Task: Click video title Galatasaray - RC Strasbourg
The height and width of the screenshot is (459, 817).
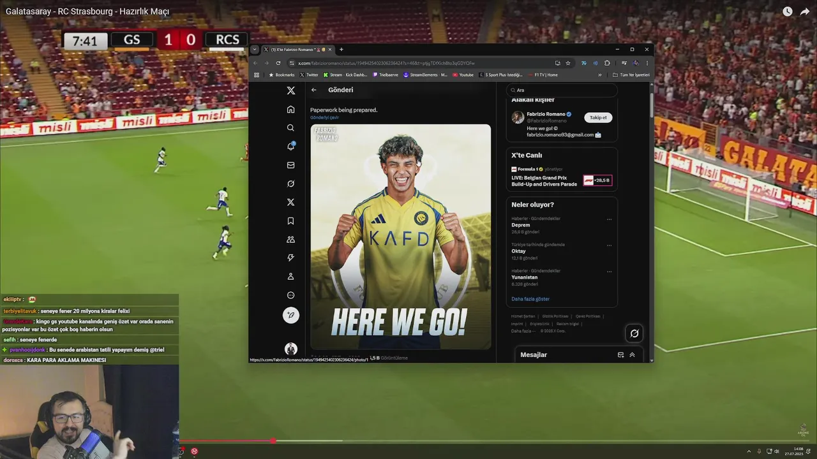Action: pyautogui.click(x=87, y=11)
